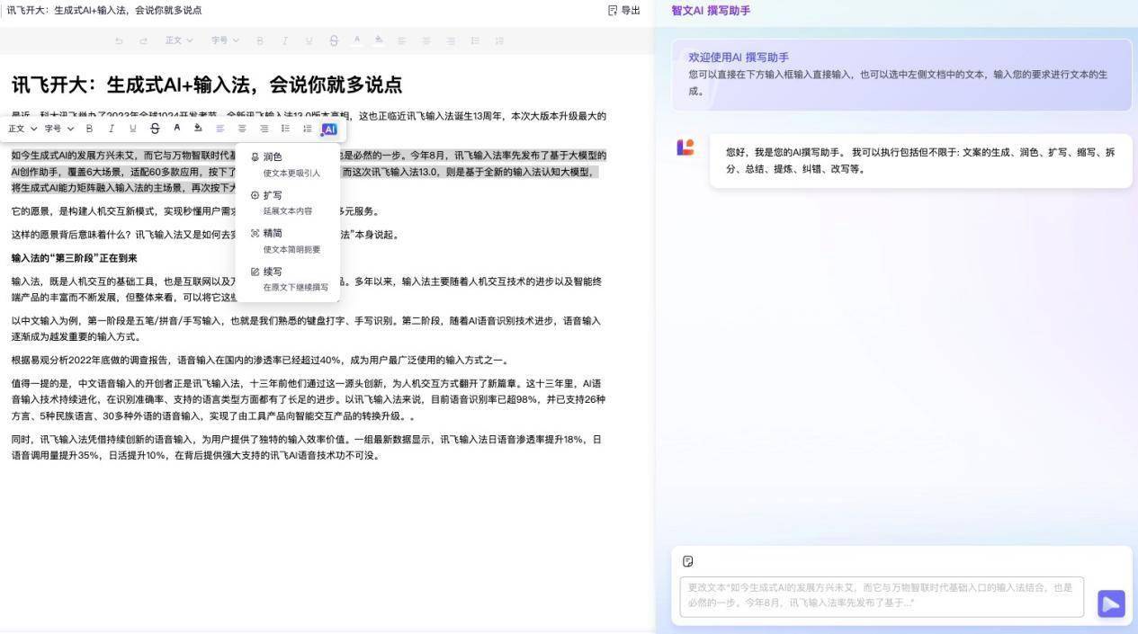Click the note icon above the chat input
The height and width of the screenshot is (634, 1138).
click(687, 561)
